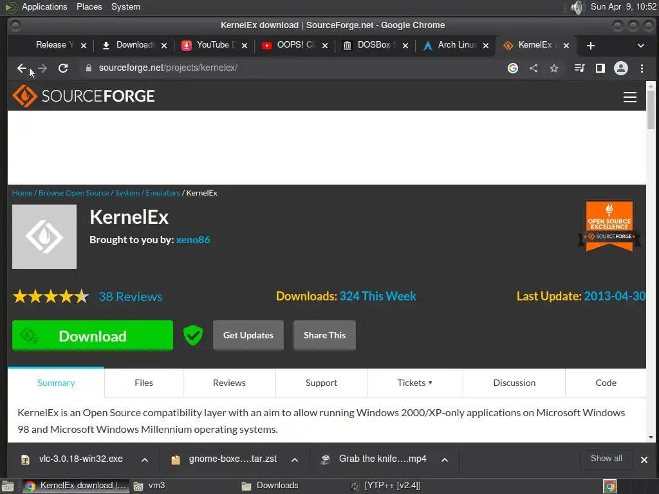This screenshot has width=659, height=494.
Task: Click the page vertical scrollbar thumb
Action: click(651, 110)
